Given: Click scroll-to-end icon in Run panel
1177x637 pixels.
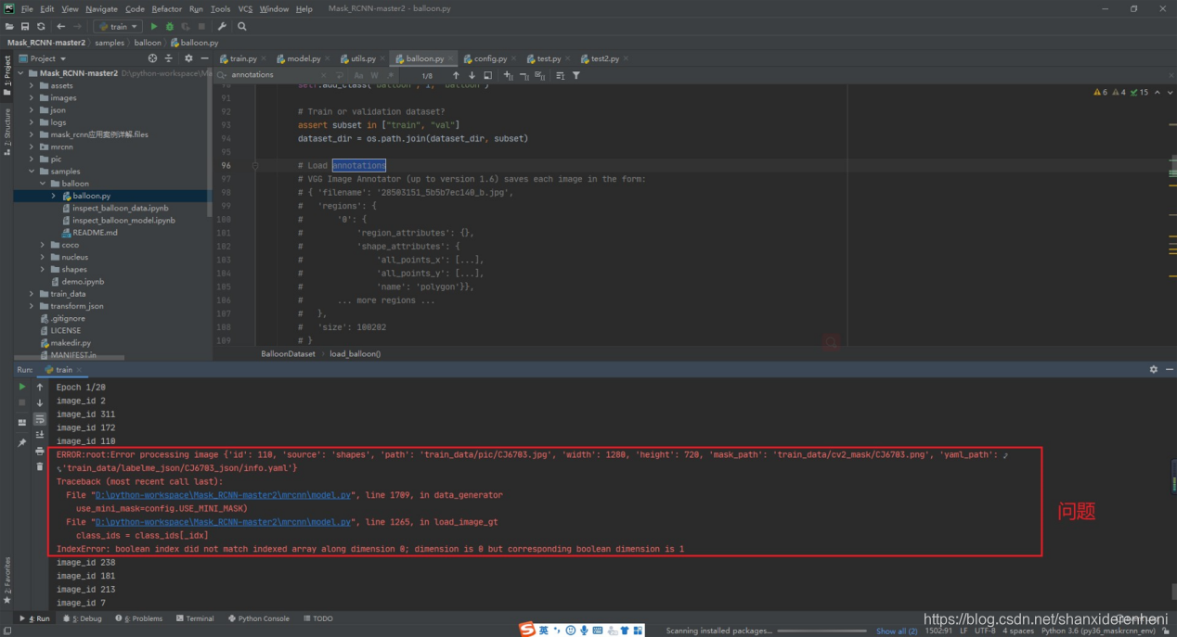Looking at the screenshot, I should (40, 435).
